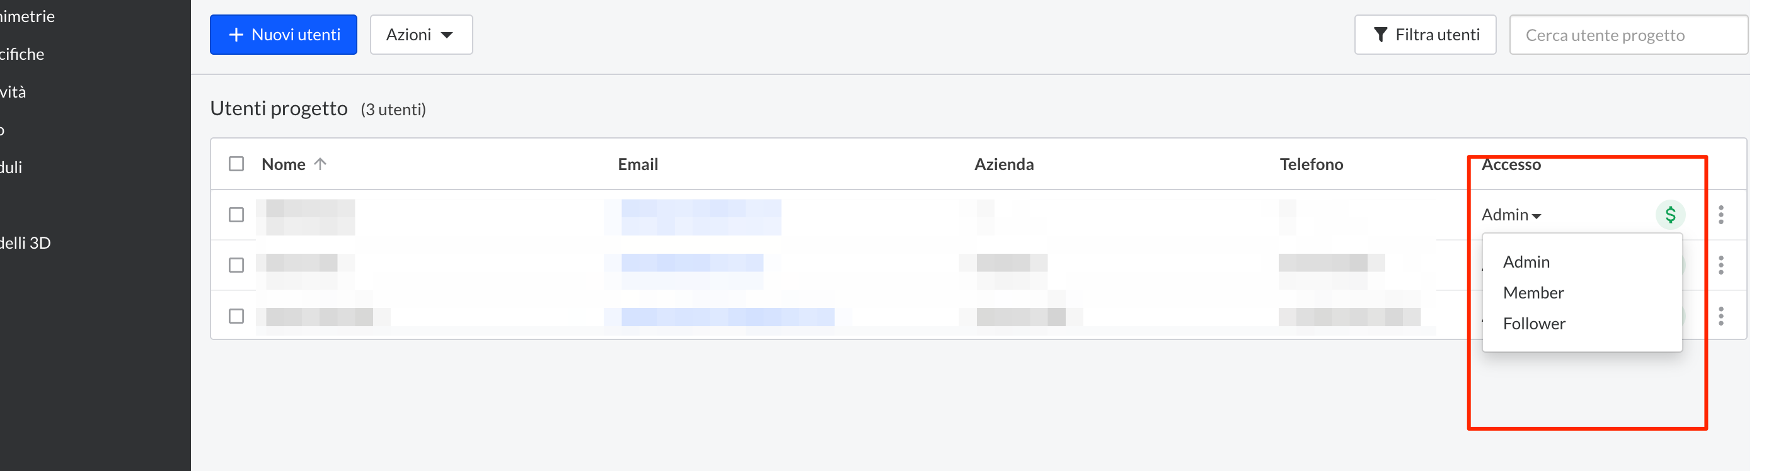Check the second user row checkbox
This screenshot has height=471, width=1776.
click(236, 265)
